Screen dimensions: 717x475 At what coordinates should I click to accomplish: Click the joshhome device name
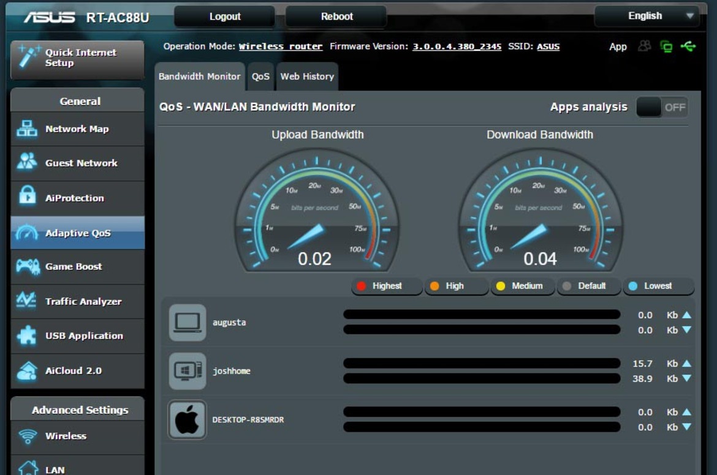click(x=232, y=371)
